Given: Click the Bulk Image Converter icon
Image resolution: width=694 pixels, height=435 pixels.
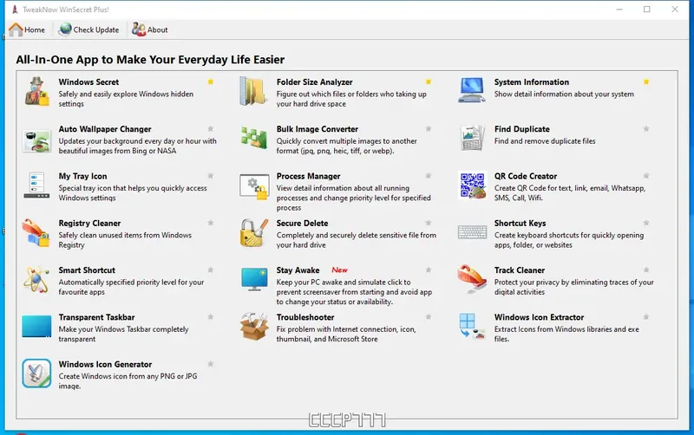Looking at the screenshot, I should pyautogui.click(x=254, y=138).
